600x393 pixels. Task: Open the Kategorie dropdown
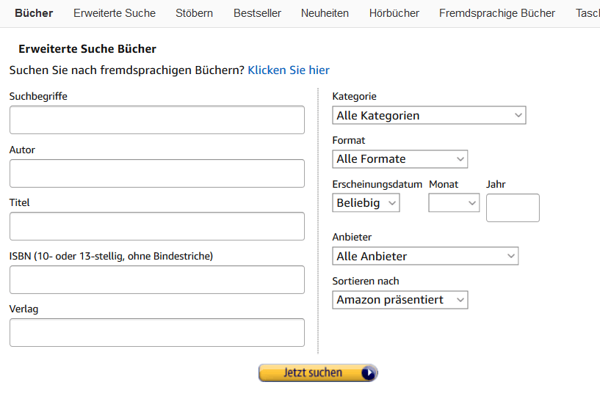point(429,115)
